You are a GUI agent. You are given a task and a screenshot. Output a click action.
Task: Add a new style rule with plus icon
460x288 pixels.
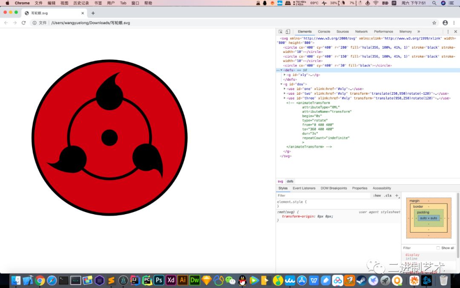[397, 195]
